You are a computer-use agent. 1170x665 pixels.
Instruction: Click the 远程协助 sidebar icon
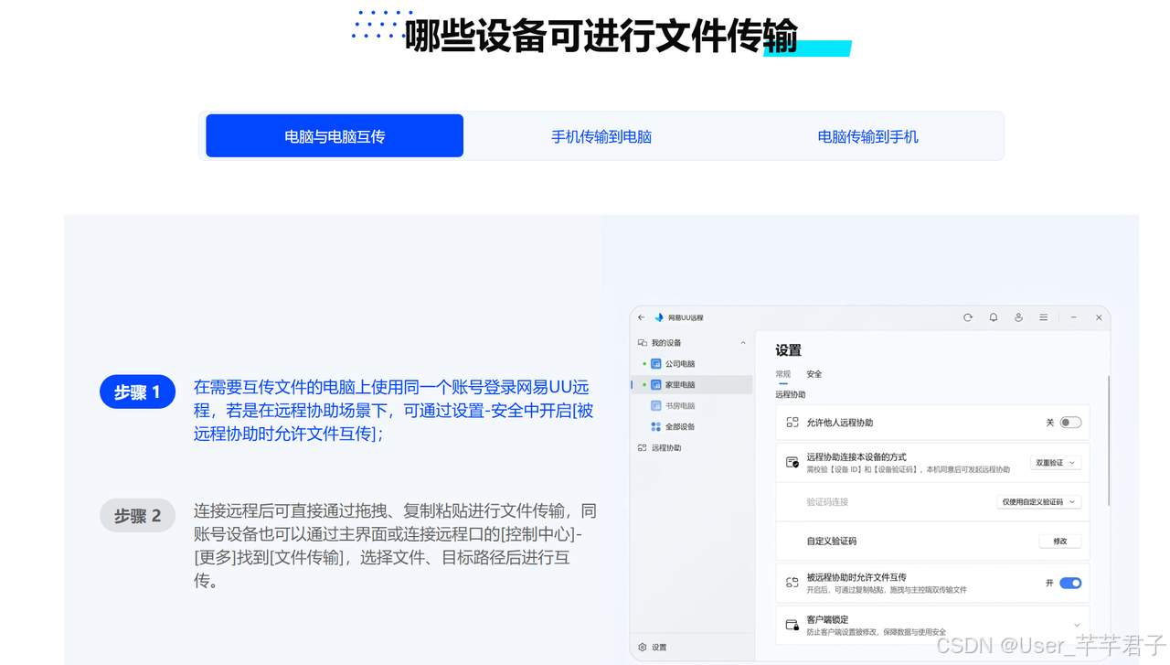[x=643, y=448]
